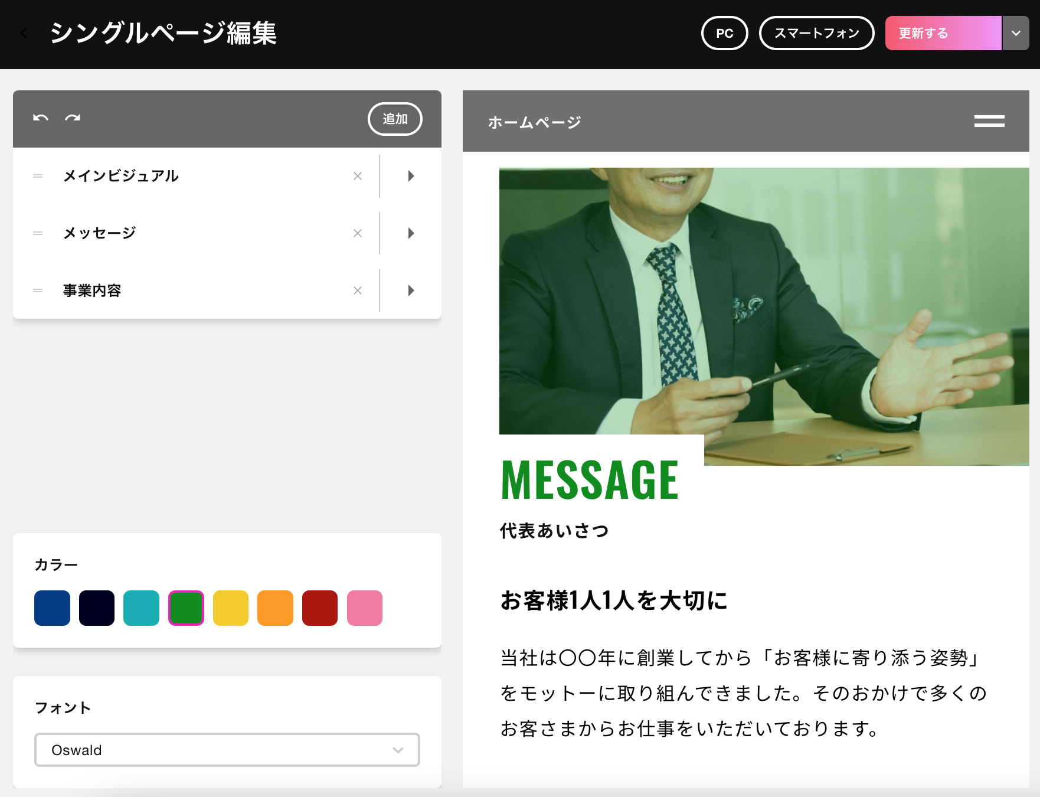Click the MESSAGE heading in preview
Screen dimensions: 1040x797
click(590, 480)
